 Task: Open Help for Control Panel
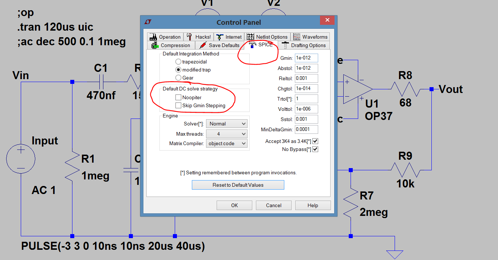(x=313, y=205)
